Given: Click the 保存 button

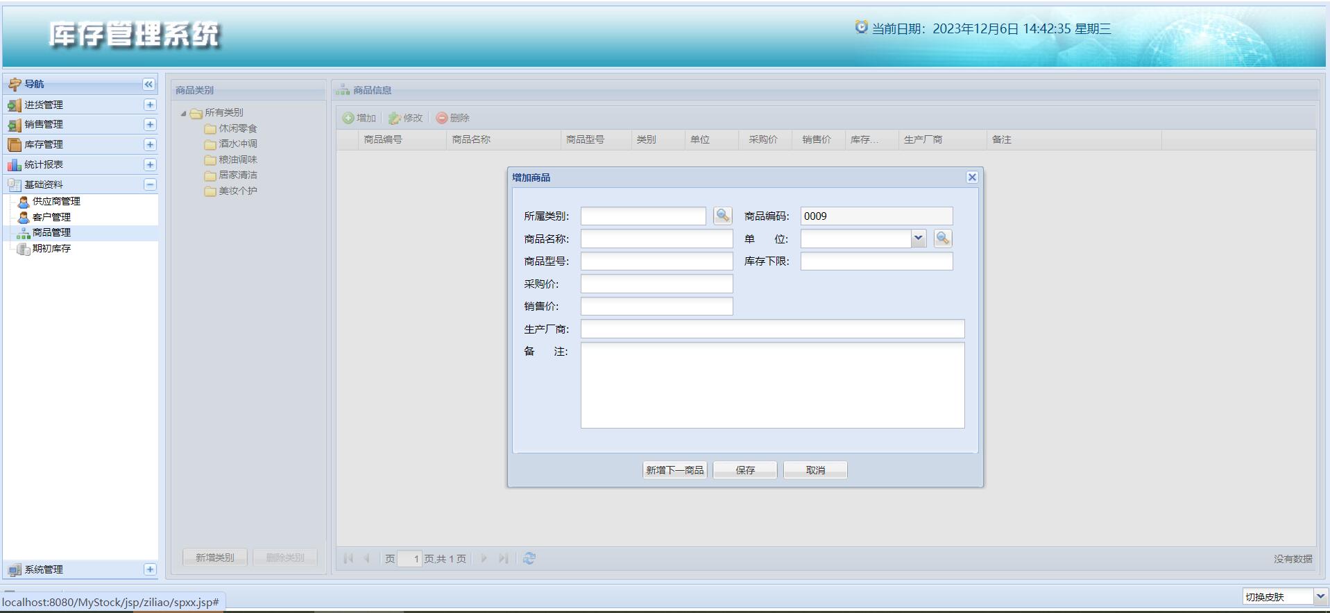Looking at the screenshot, I should pyautogui.click(x=745, y=470).
